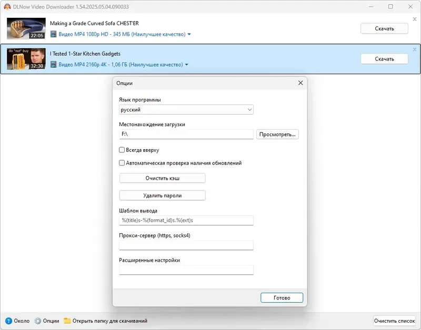Viewport: 421px width, 330px height.
Task: Remove the Curved Sofa video from list
Action: tap(415, 19)
